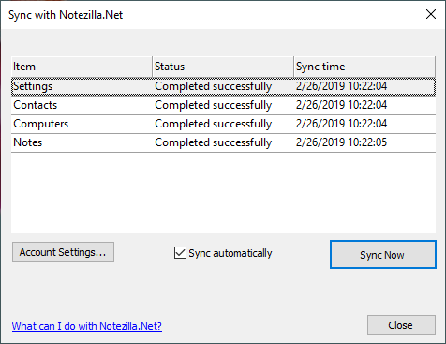Select the Notes row

(x=223, y=142)
